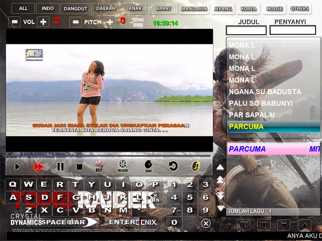Show the OTHERS category
This screenshot has width=322, height=241.
pos(299,8)
